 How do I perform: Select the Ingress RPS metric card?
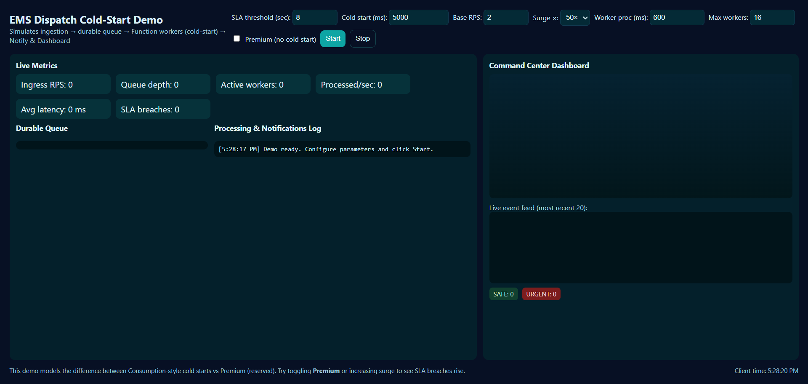[x=63, y=84]
